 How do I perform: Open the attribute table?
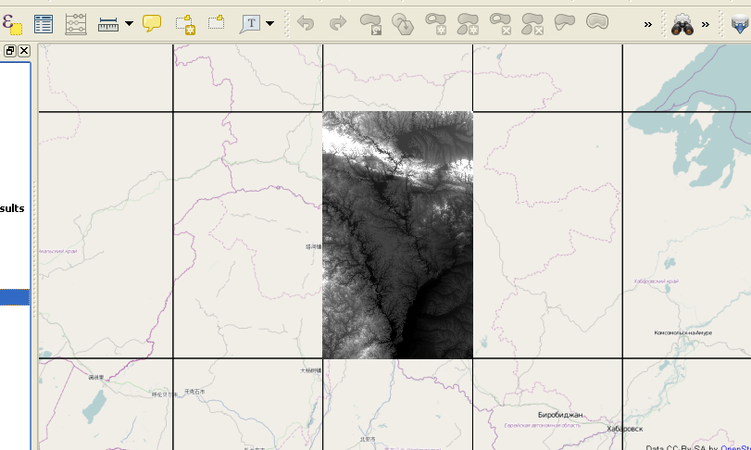point(44,24)
